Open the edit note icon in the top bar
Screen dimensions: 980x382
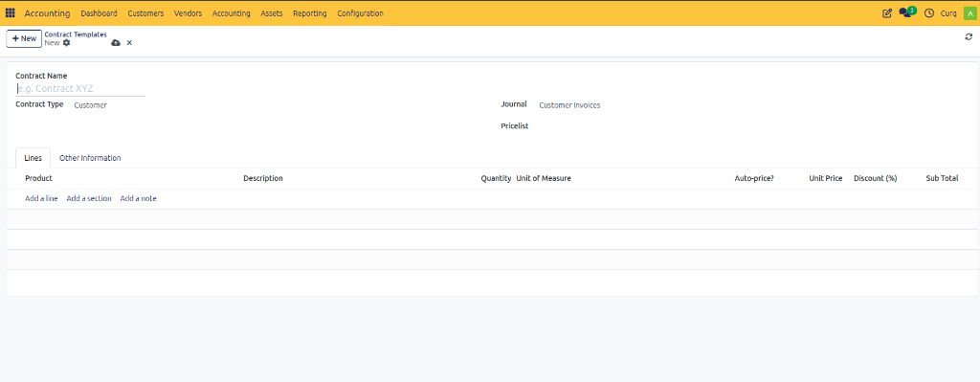(x=887, y=13)
